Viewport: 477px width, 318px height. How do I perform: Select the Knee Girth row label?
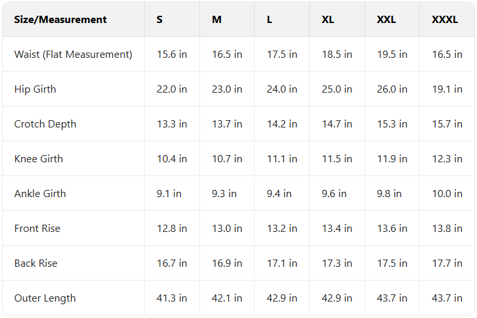point(38,159)
